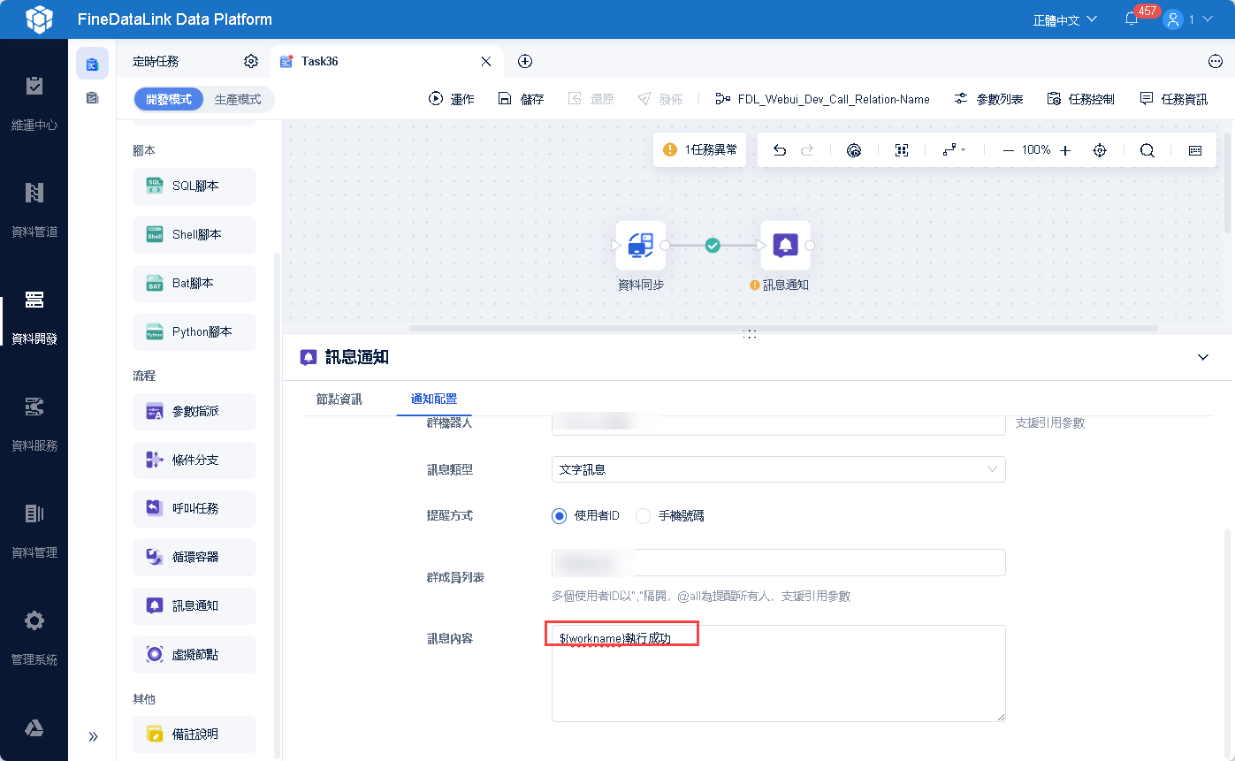This screenshot has height=761, width=1235.
Task: Pick Python腳本 from the node palette
Action: click(x=194, y=332)
